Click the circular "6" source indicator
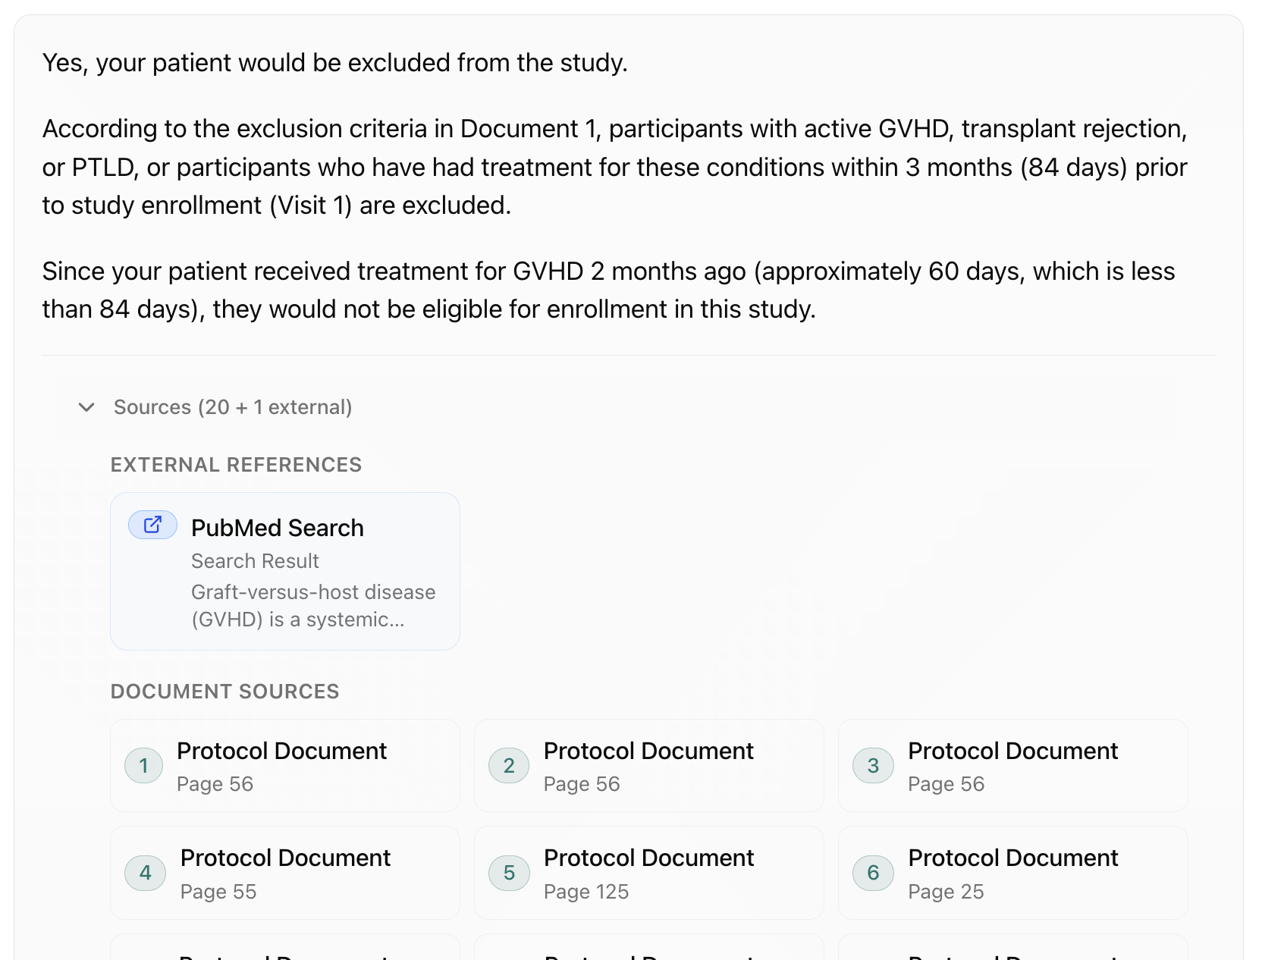 (872, 873)
